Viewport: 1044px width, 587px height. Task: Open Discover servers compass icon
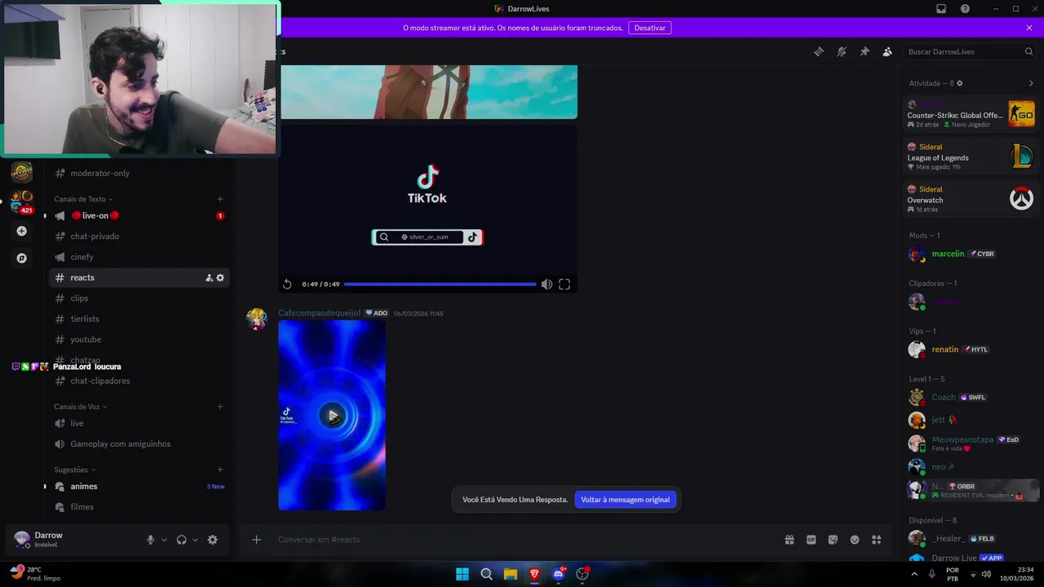click(22, 258)
